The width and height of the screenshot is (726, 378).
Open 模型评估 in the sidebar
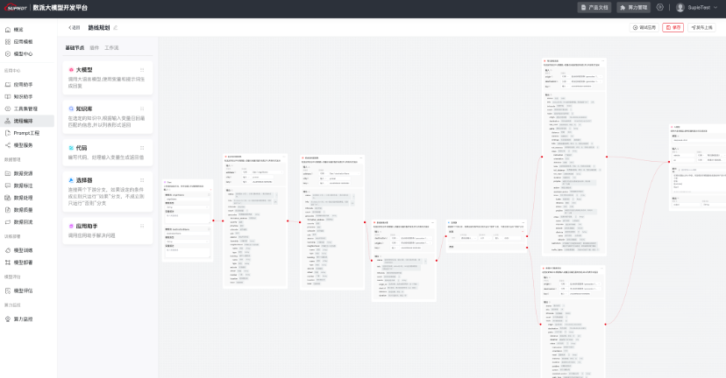(x=23, y=291)
